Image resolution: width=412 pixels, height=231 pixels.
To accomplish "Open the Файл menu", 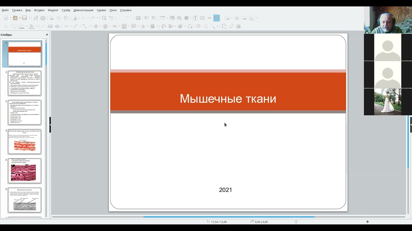I will 5,10.
